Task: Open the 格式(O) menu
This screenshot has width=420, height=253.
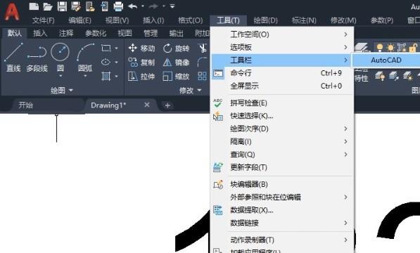Action: pos(191,20)
